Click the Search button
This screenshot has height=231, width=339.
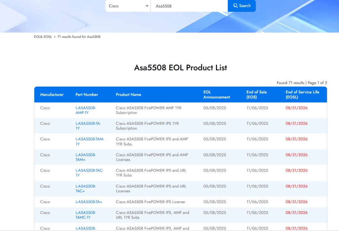[x=241, y=6]
